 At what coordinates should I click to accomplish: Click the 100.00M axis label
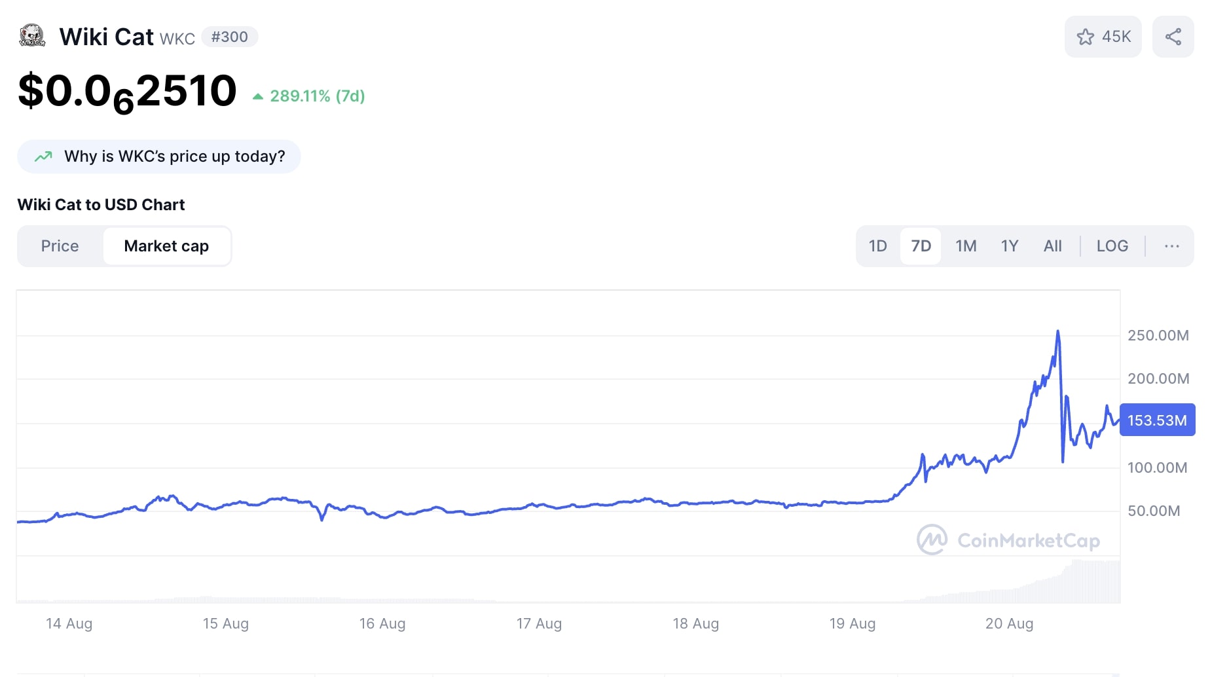(1157, 467)
